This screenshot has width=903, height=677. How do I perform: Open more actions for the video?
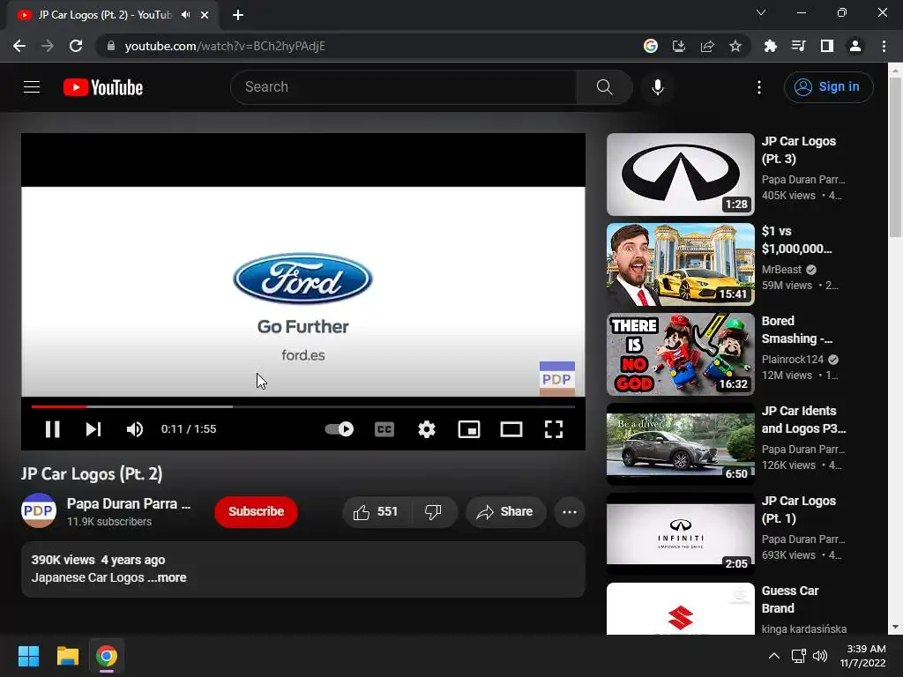[x=570, y=512]
